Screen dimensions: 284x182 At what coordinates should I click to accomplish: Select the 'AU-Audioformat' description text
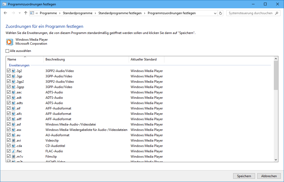[58, 135]
